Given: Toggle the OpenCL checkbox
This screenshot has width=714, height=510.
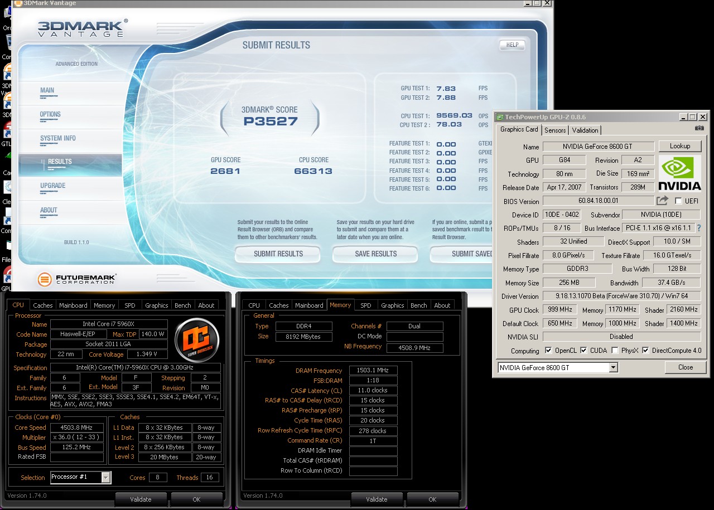Looking at the screenshot, I should [x=548, y=351].
